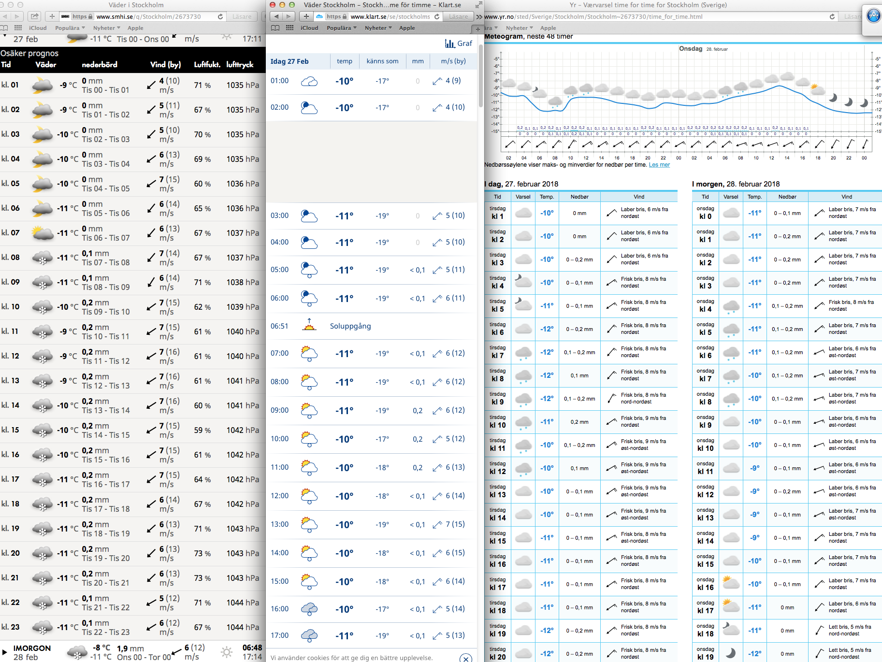Open Apple bookmark in Yr window

click(x=548, y=28)
